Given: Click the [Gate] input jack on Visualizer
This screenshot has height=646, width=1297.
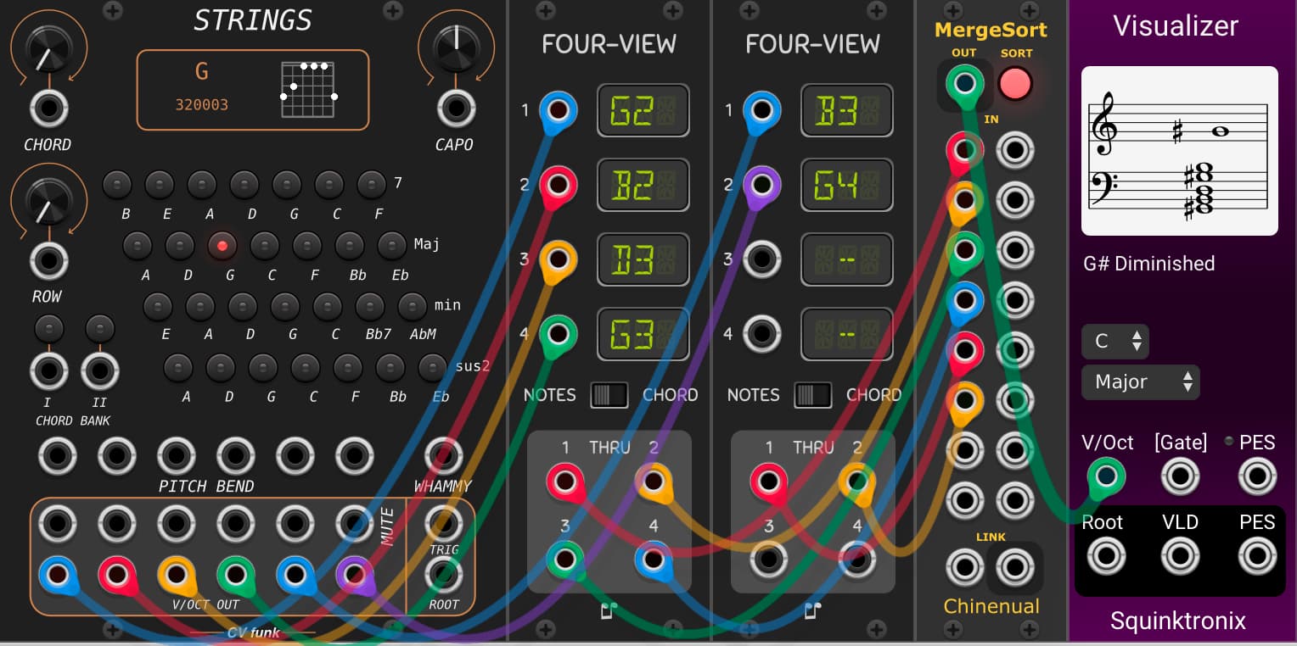Looking at the screenshot, I should [1179, 476].
